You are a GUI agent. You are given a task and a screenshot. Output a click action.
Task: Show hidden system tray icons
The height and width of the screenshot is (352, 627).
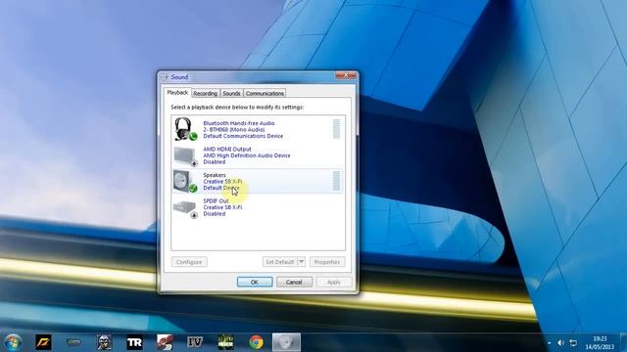pyautogui.click(x=549, y=343)
